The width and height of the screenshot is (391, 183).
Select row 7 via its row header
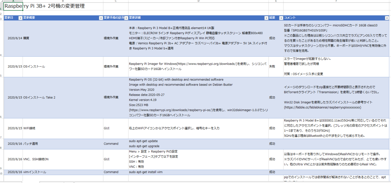click(x=2, y=129)
